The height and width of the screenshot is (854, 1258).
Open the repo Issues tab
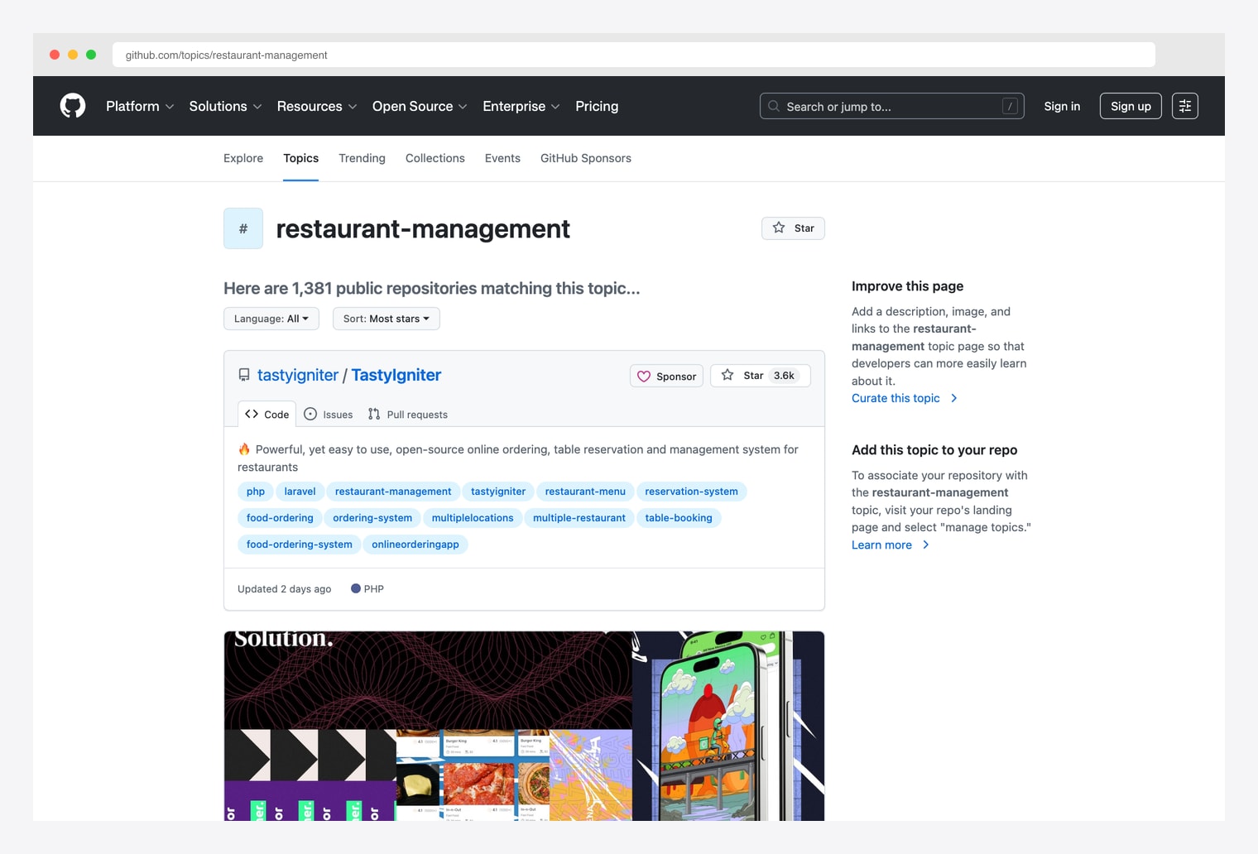(329, 415)
